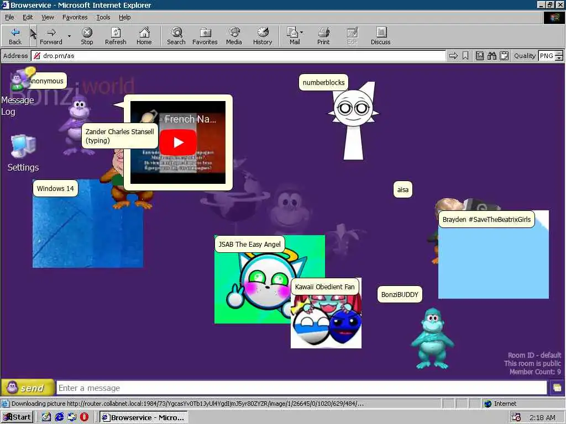Click the bookmark ribbon icon
The width and height of the screenshot is (566, 424).
point(465,56)
